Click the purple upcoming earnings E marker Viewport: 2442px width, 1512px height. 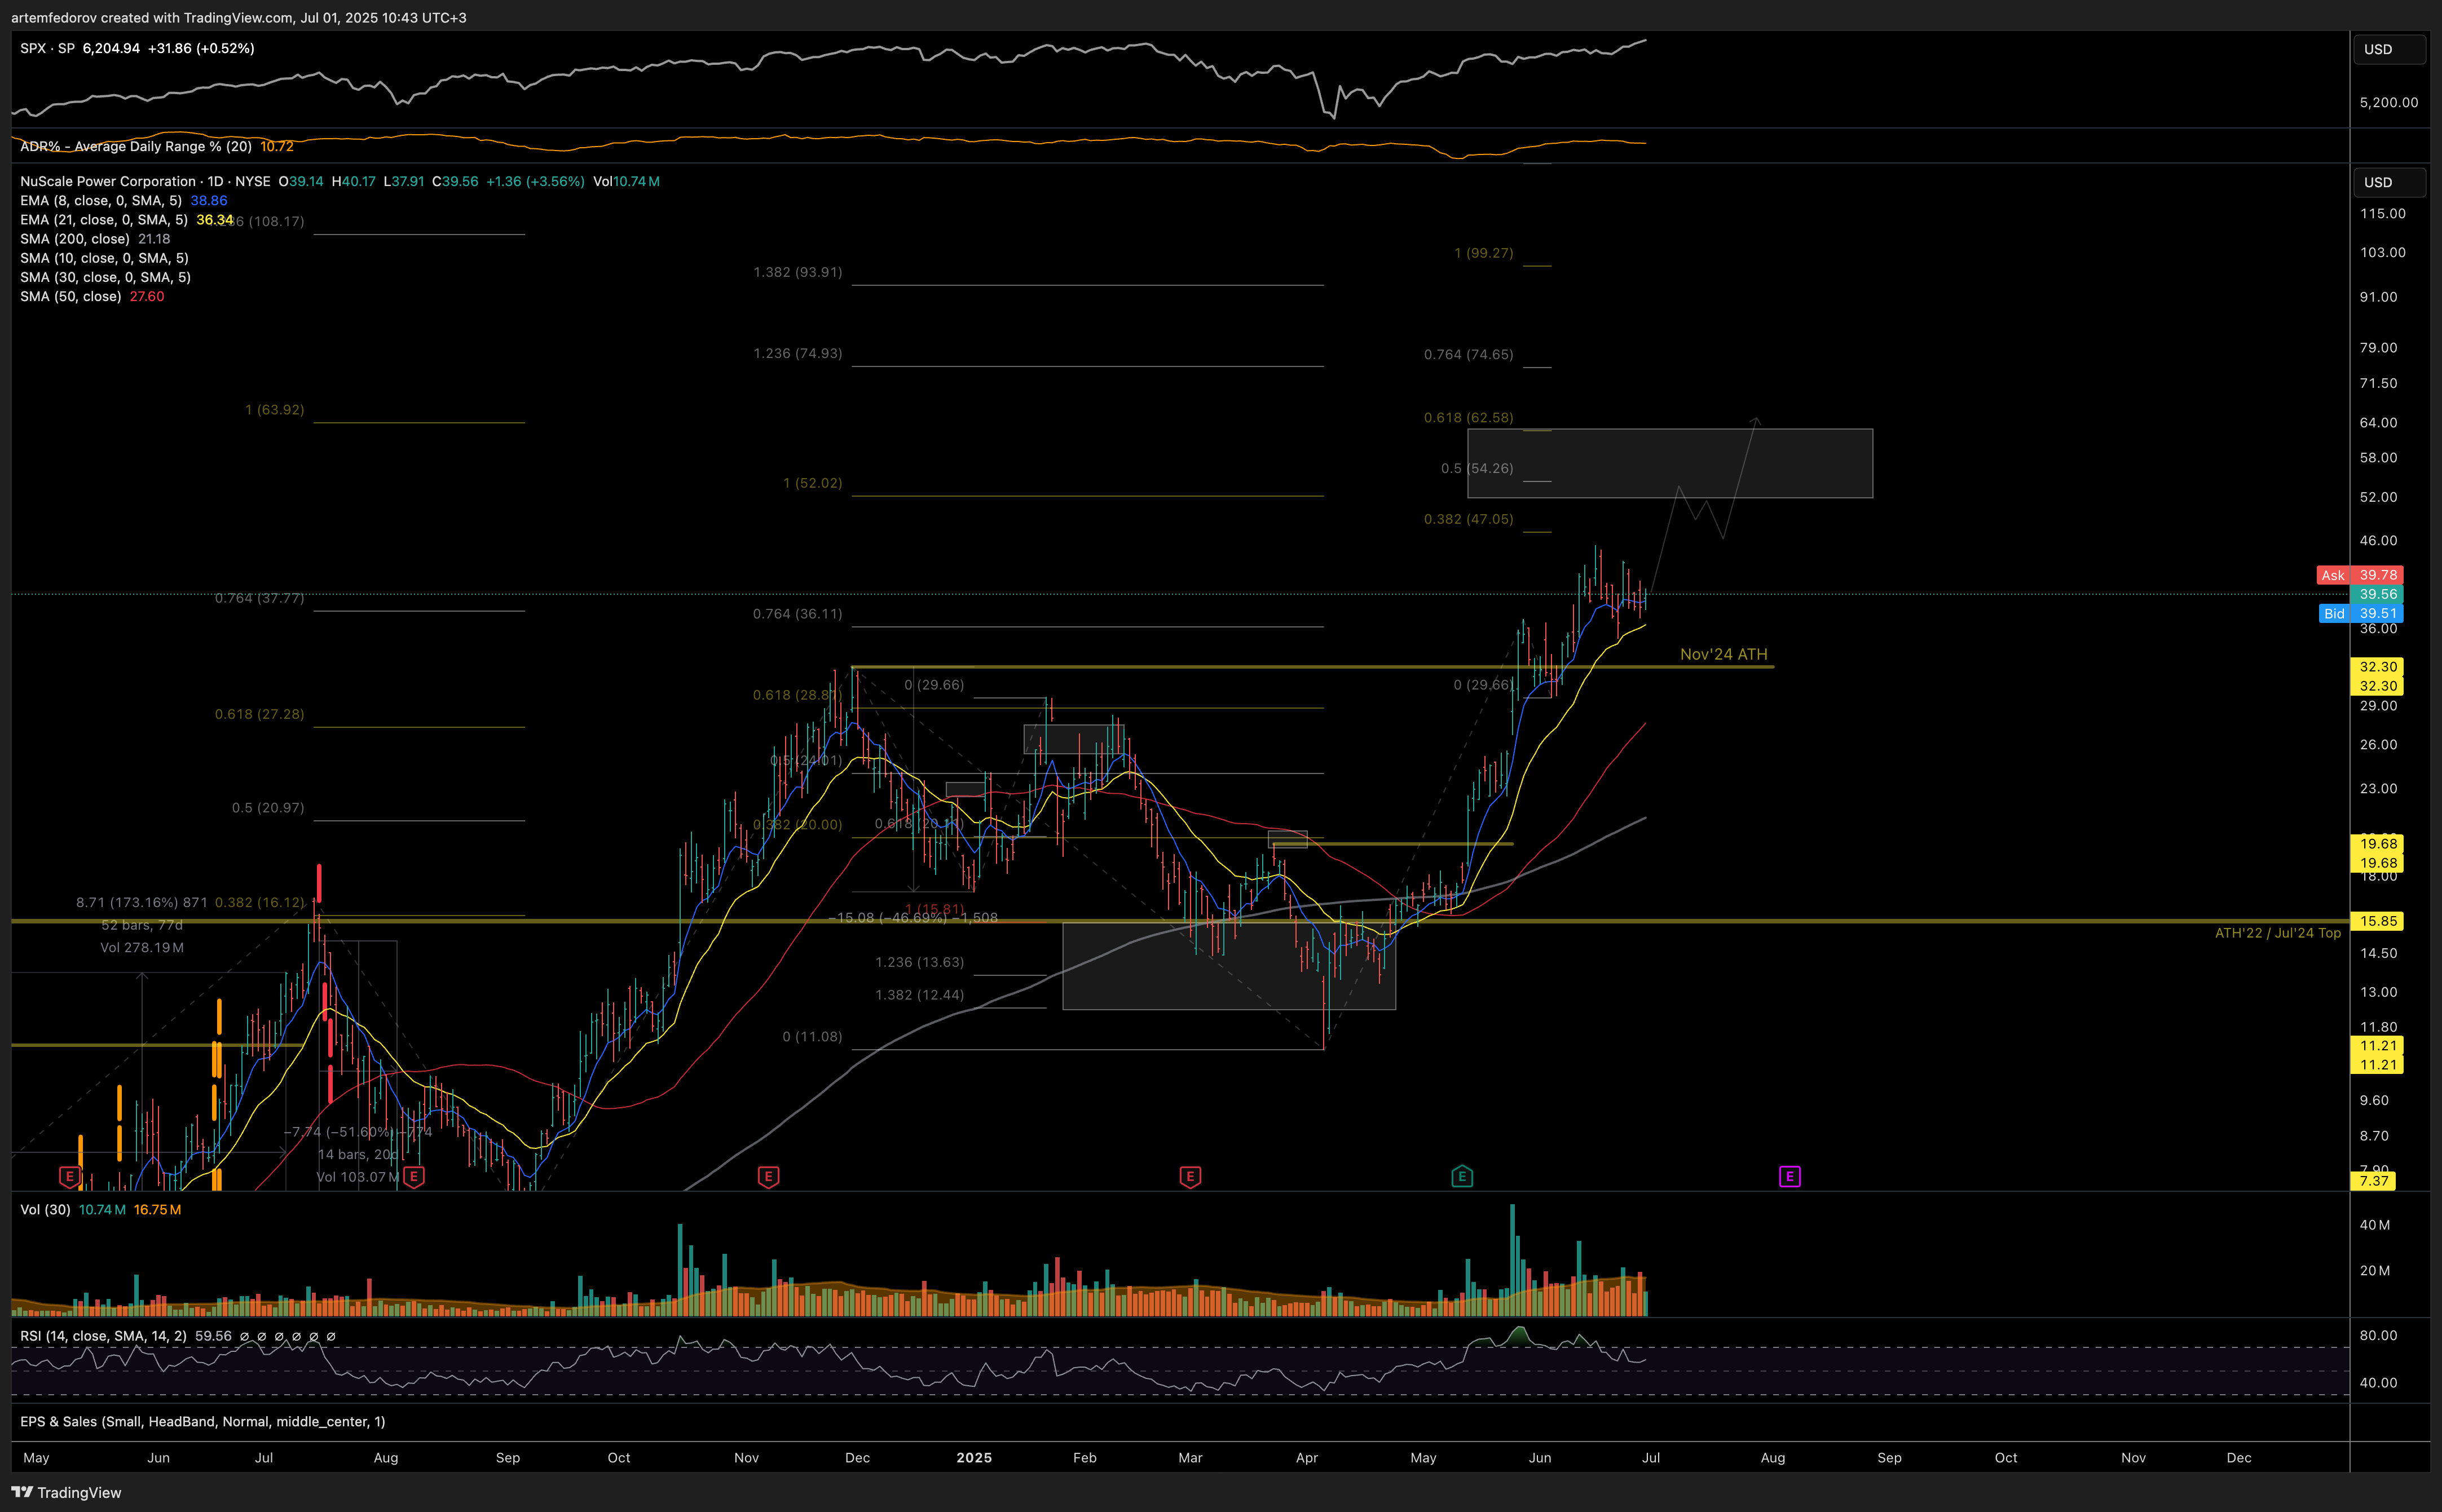[x=1789, y=1176]
